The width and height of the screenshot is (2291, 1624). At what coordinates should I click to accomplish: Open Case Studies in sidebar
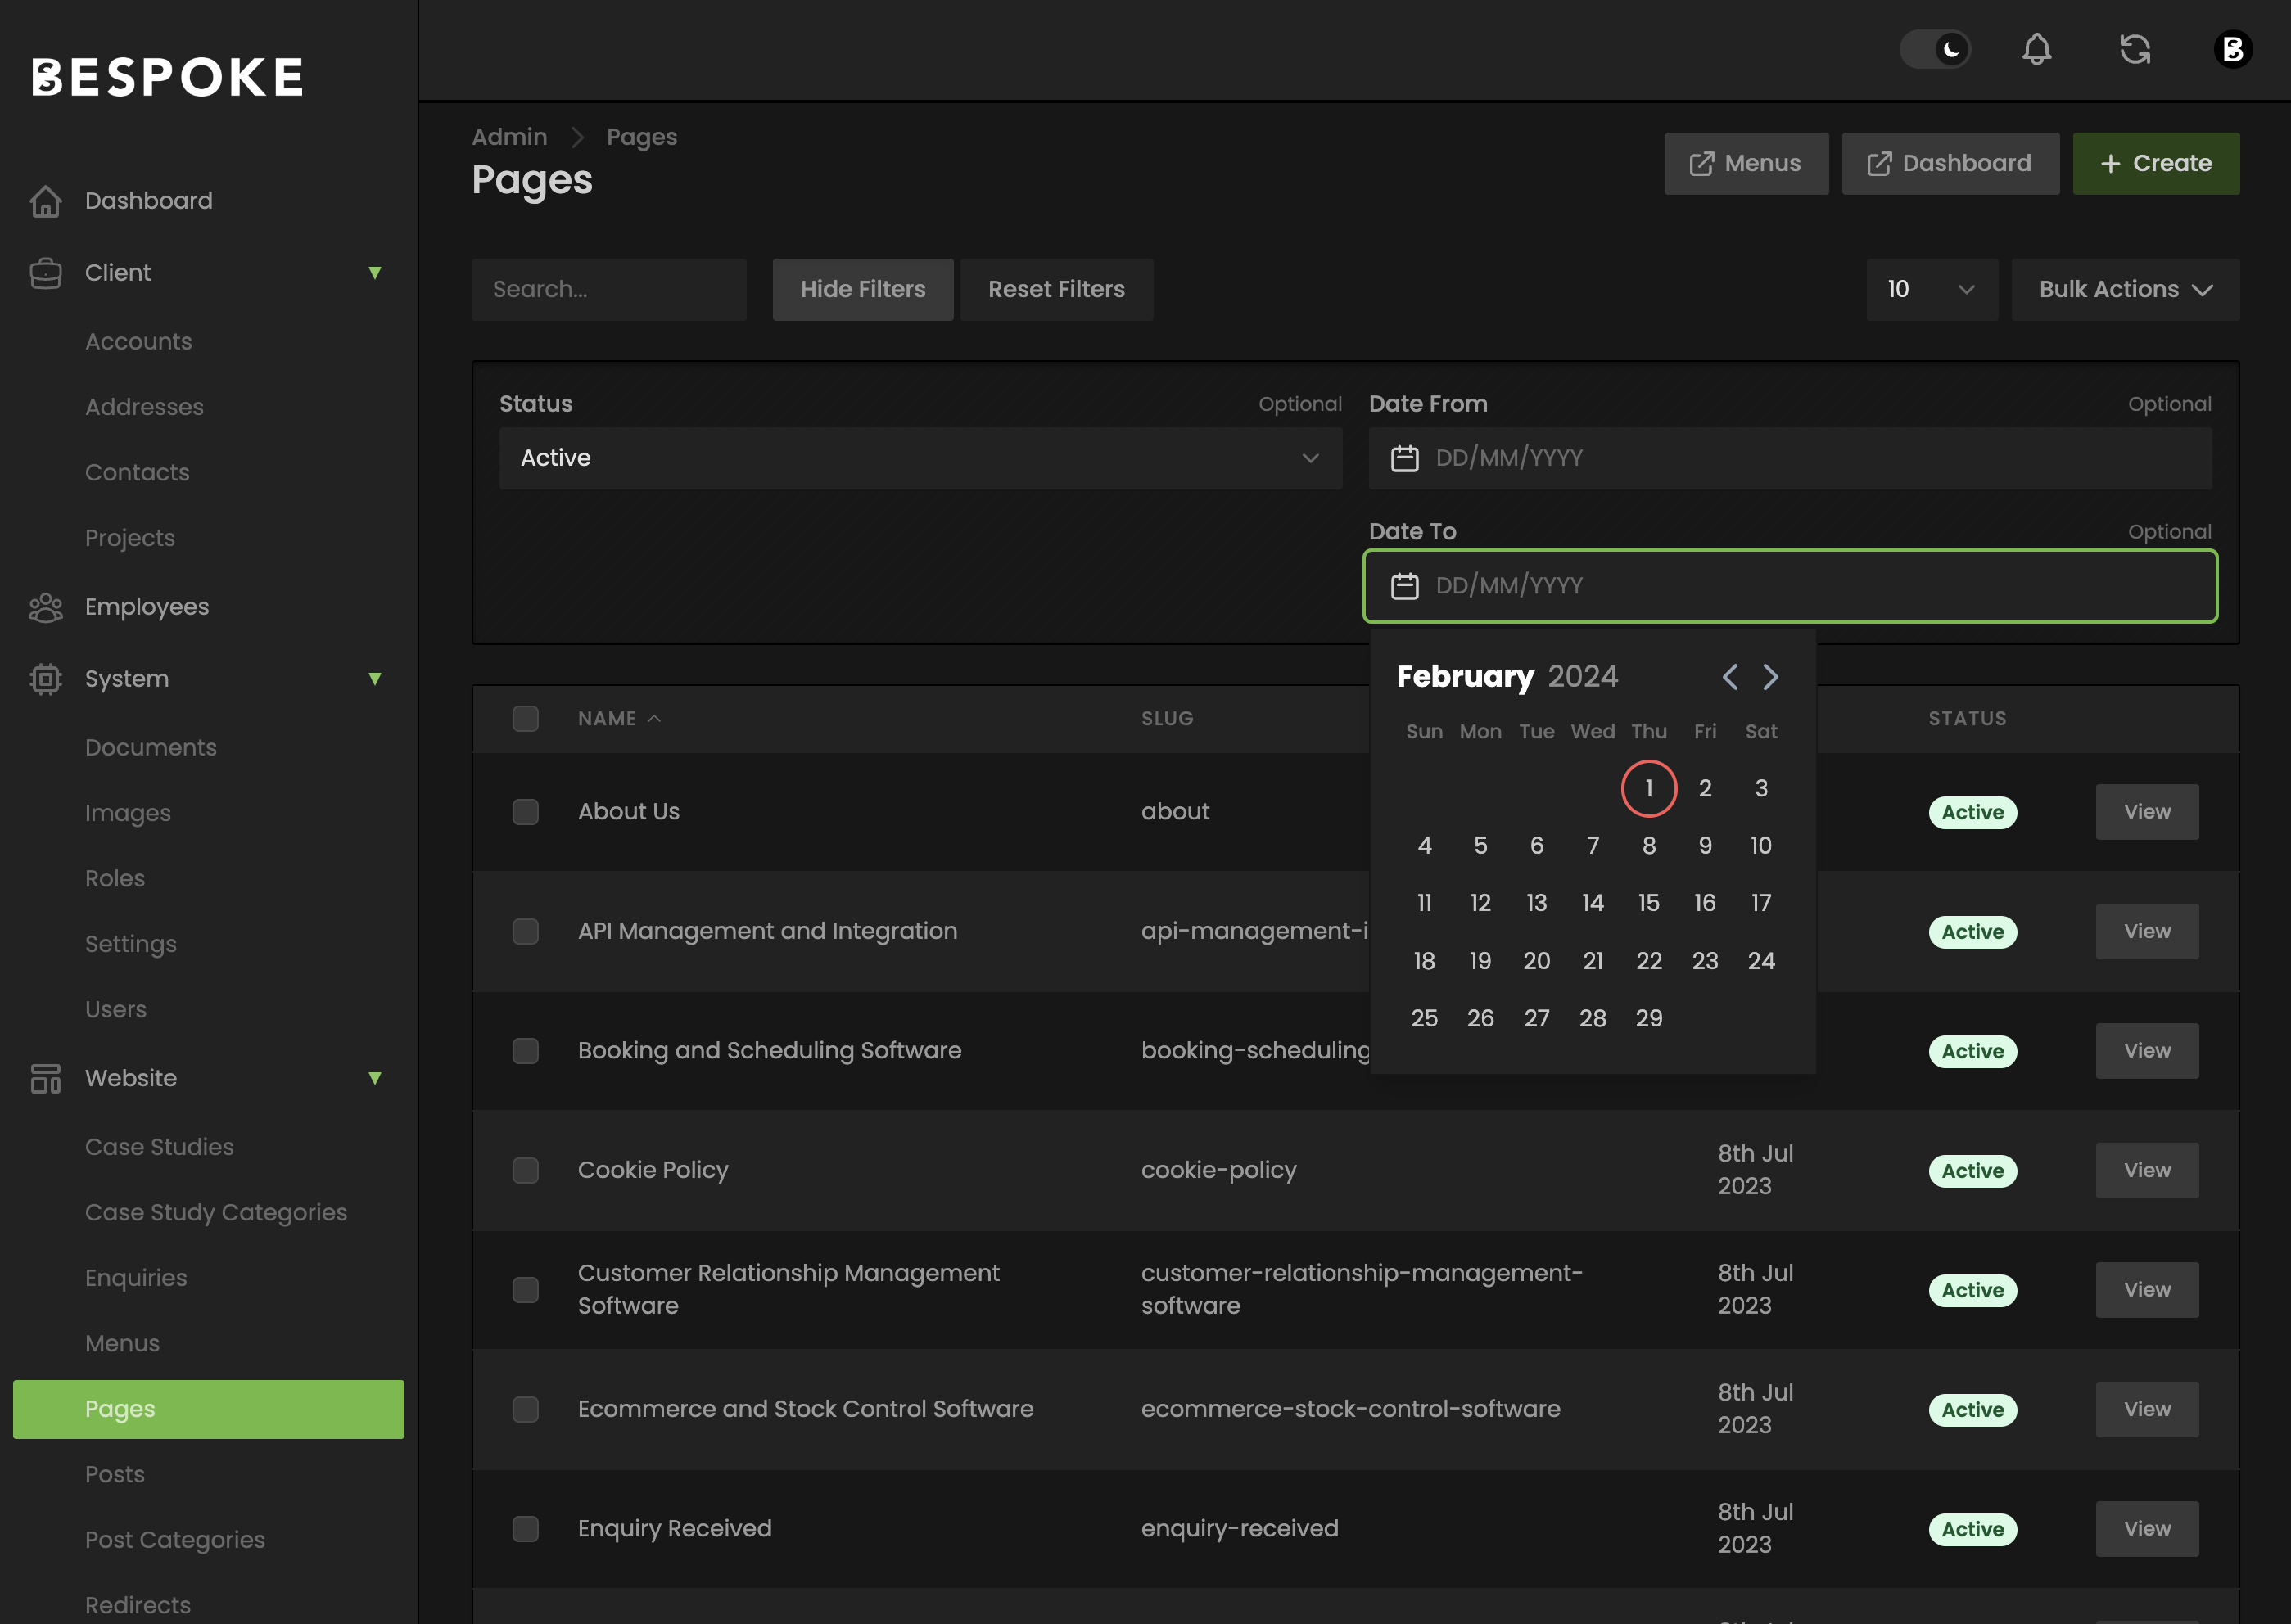point(159,1147)
